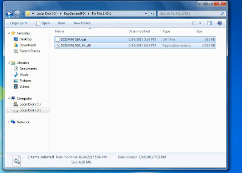The image size is (242, 173).
Task: Click the details pane file thumbnail
Action: [17, 161]
